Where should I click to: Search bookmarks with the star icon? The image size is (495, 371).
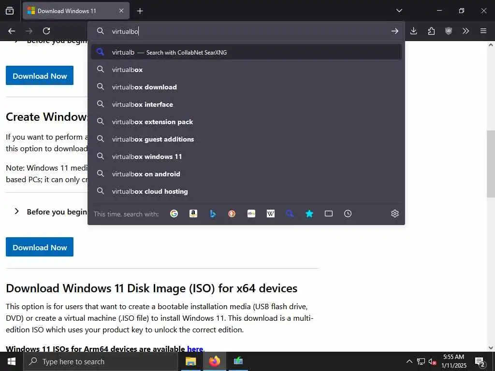[309, 214]
